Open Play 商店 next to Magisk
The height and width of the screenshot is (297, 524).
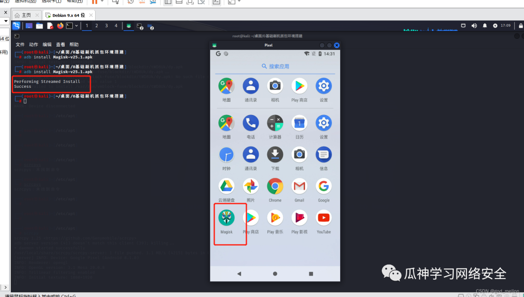pos(251,218)
